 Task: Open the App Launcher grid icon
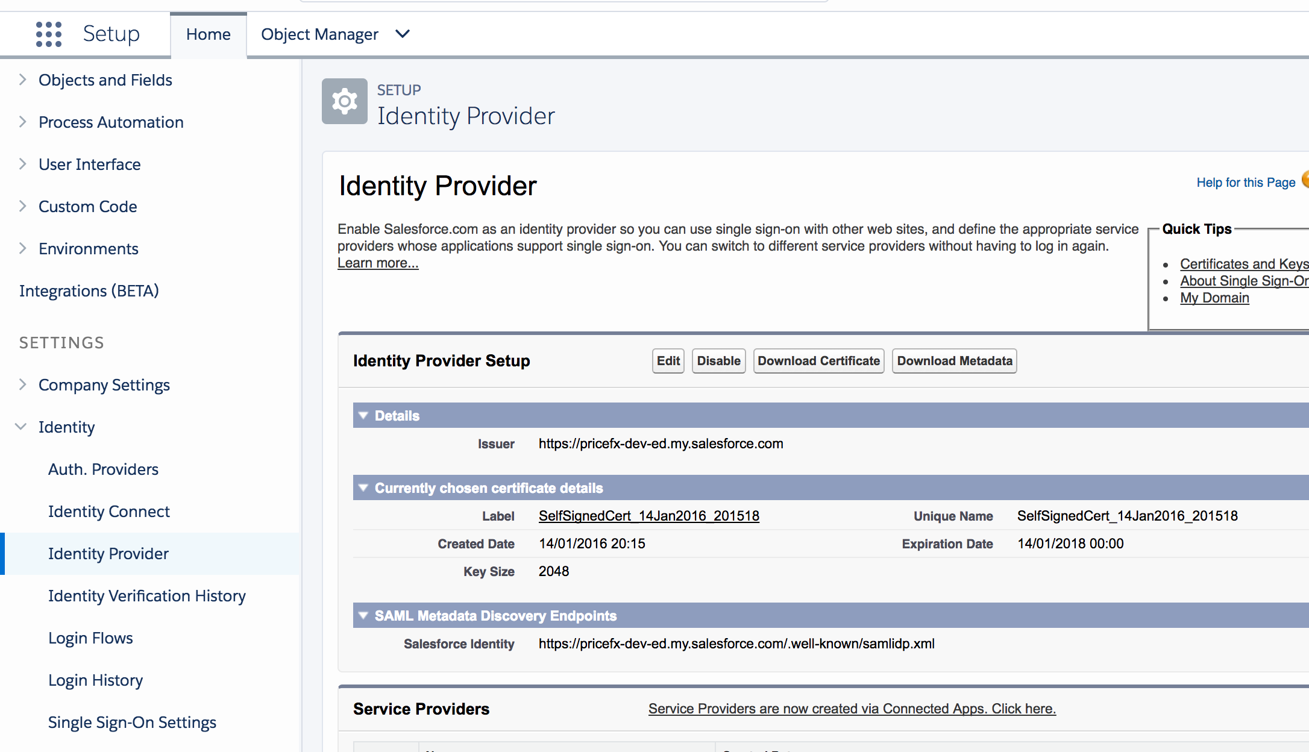coord(48,34)
